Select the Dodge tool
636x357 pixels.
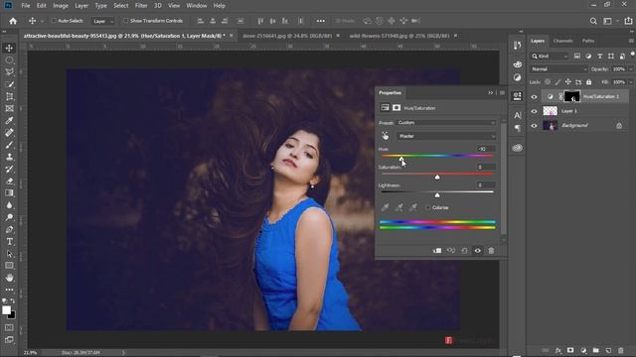(9, 217)
